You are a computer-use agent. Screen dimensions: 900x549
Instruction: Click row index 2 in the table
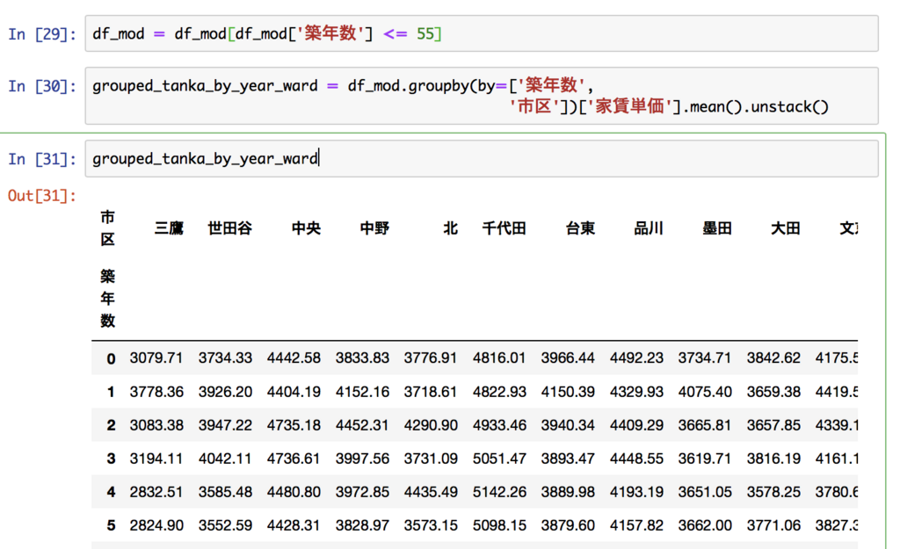(x=111, y=425)
